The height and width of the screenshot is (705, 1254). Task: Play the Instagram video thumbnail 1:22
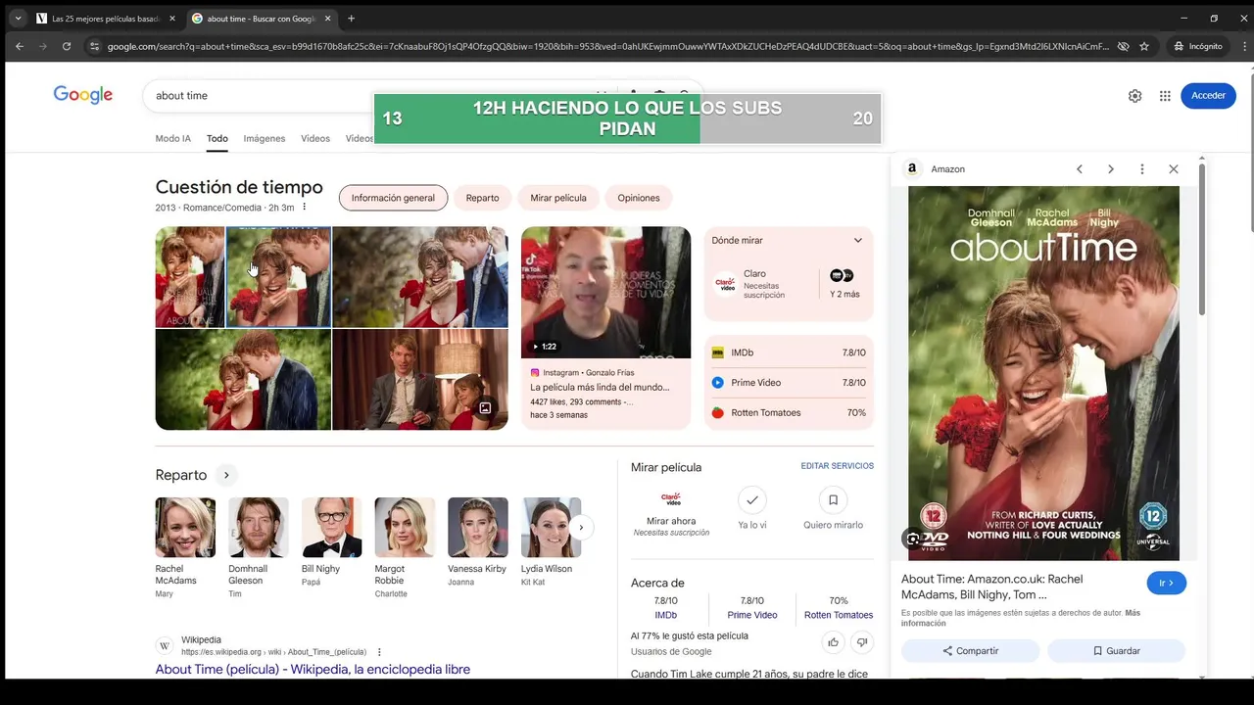pos(605,293)
